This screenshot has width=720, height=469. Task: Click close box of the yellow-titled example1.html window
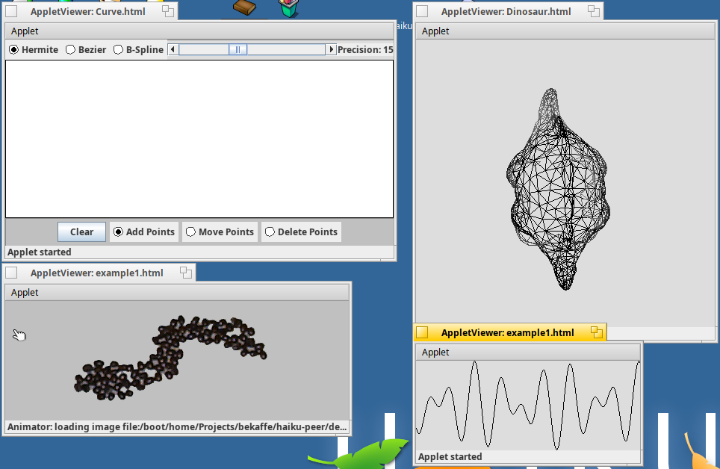tap(422, 332)
